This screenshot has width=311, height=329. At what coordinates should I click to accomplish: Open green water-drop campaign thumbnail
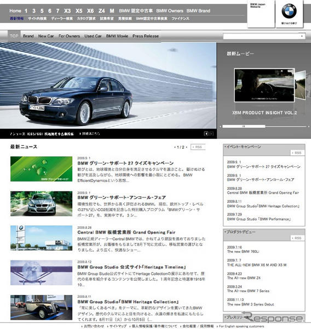41,169
